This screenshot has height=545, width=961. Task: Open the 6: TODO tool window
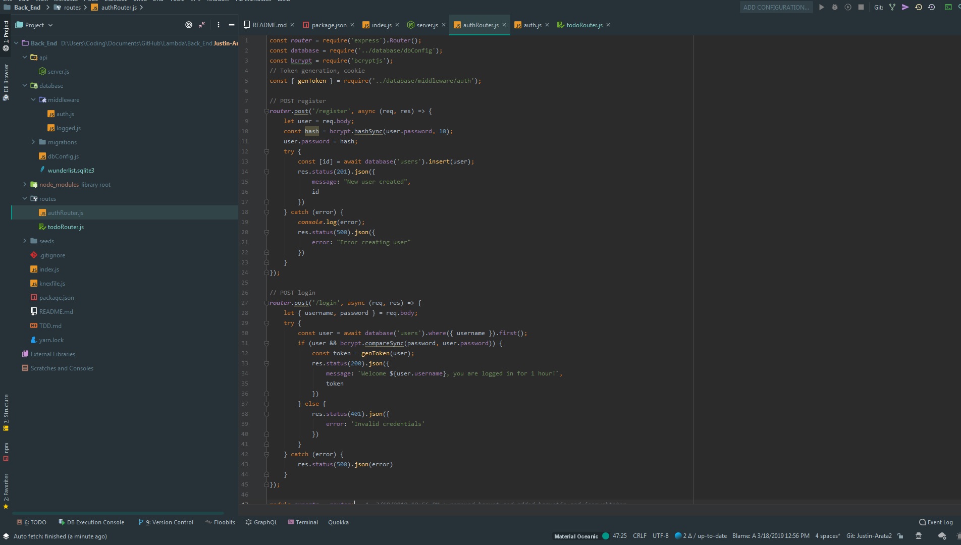[31, 522]
